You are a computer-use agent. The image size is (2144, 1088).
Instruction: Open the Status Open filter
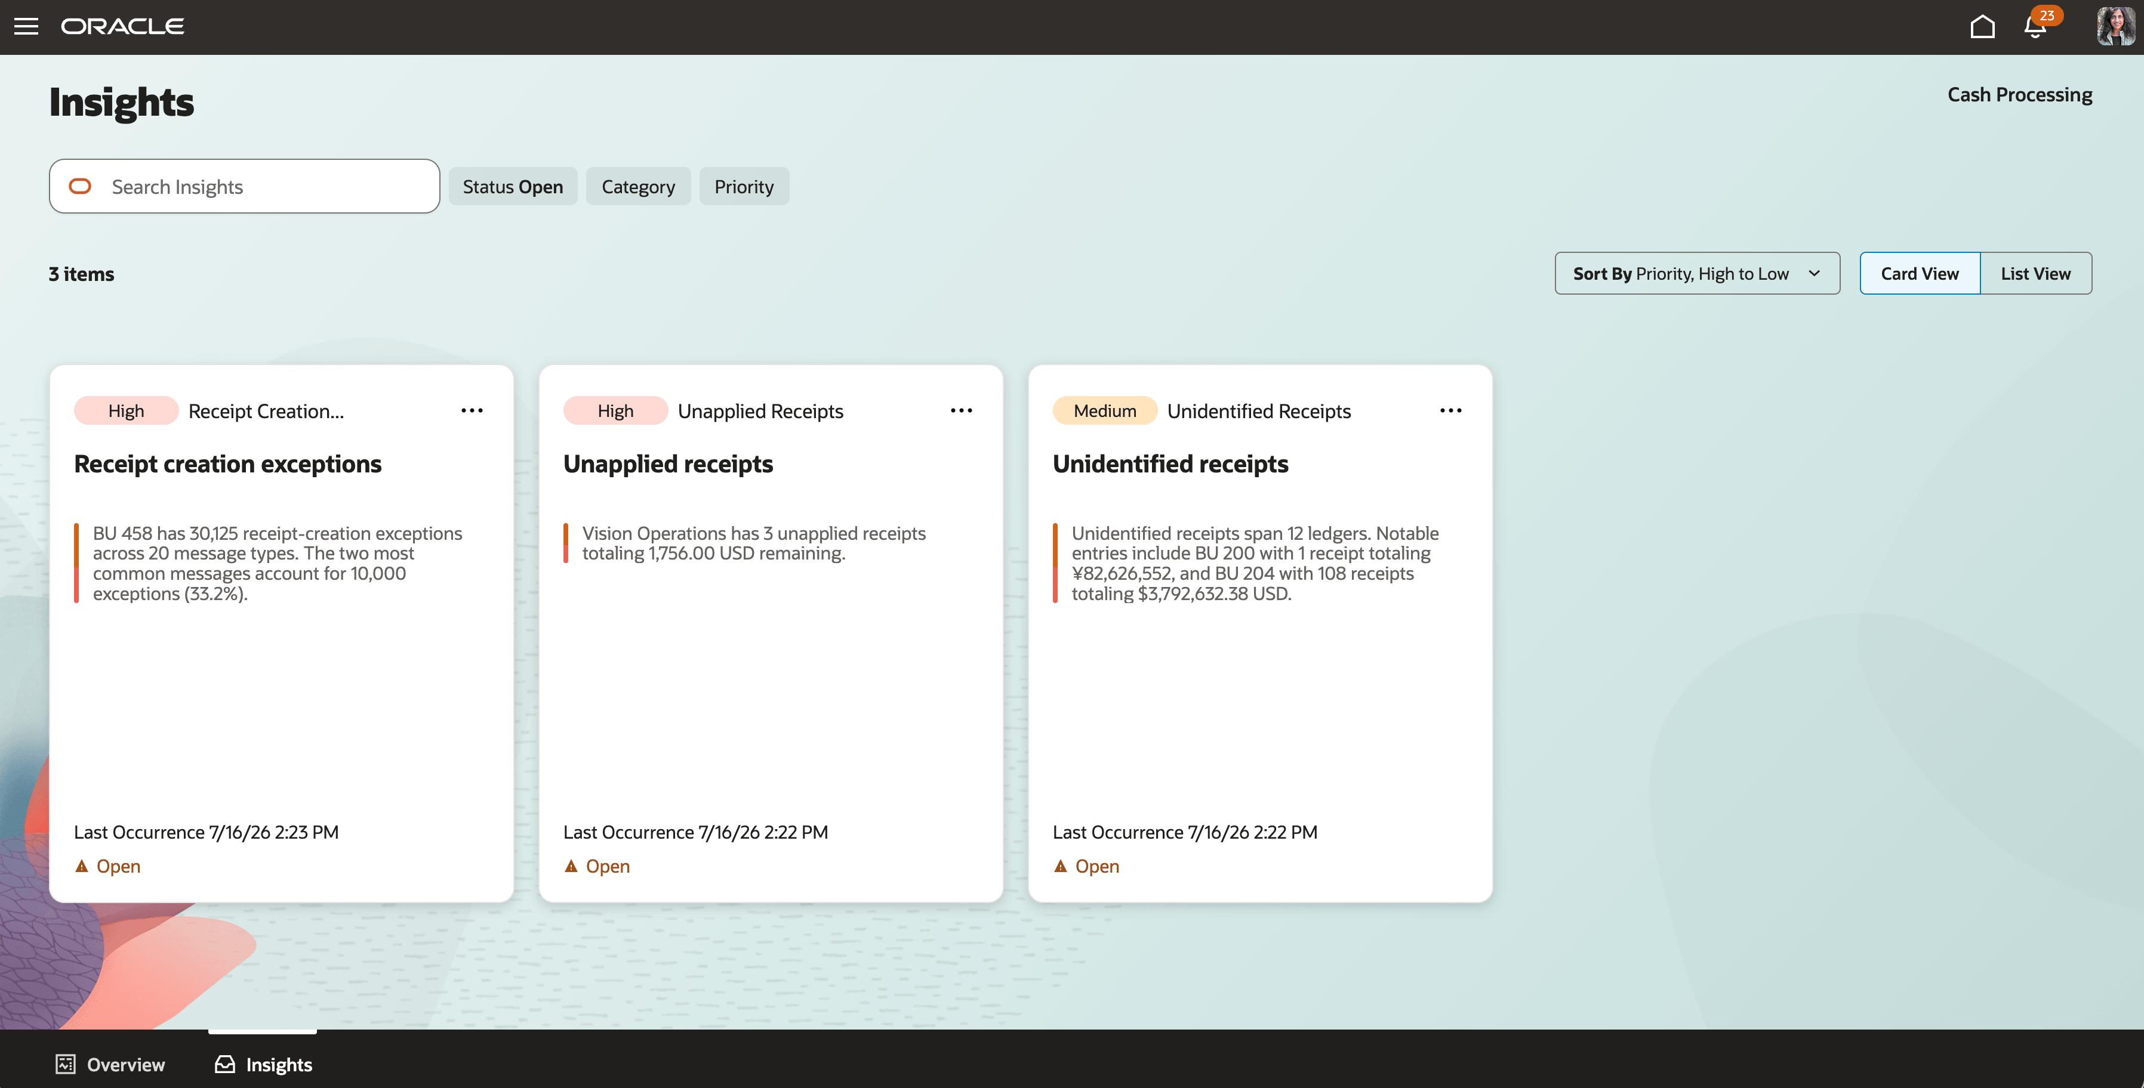(x=513, y=186)
